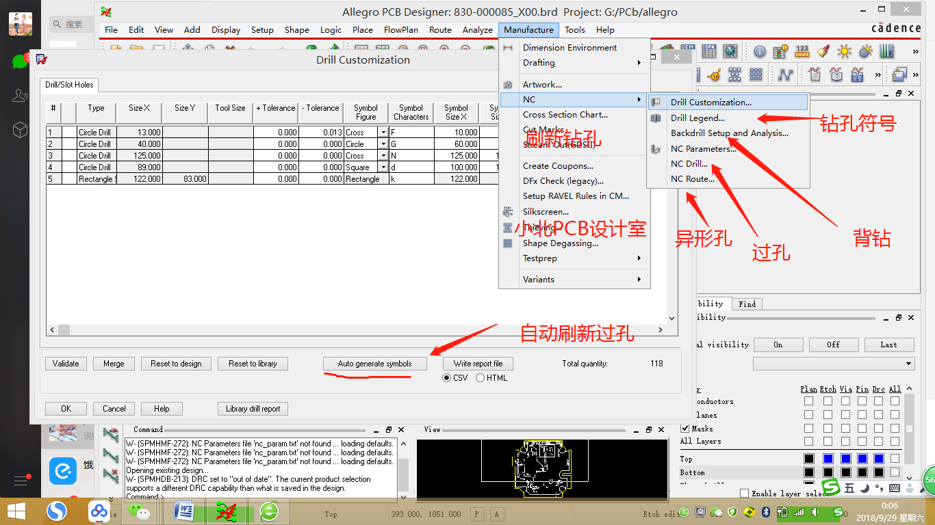Open Symbol Figure dropdown for row 2 Circle
This screenshot has width=935, height=525.
(383, 144)
